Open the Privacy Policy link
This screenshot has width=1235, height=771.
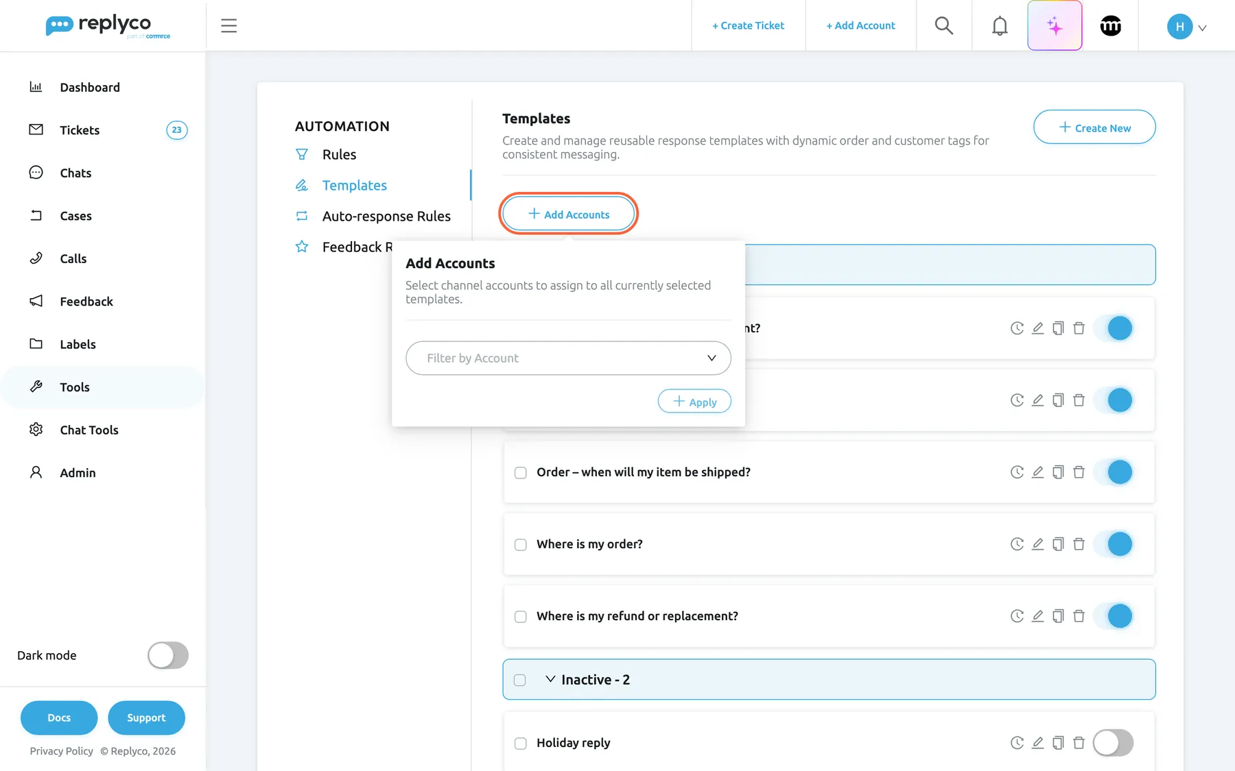pyautogui.click(x=61, y=751)
